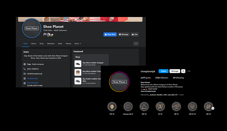Click the globe website icon
Screen dimensions: 227x131
point(25,78)
